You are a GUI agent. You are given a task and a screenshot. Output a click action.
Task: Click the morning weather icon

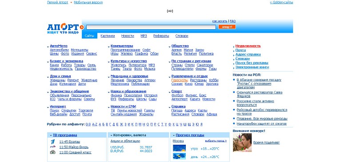tap(179, 148)
